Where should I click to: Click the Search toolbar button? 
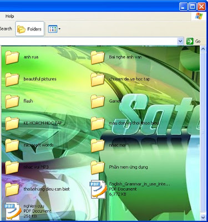click(6, 29)
